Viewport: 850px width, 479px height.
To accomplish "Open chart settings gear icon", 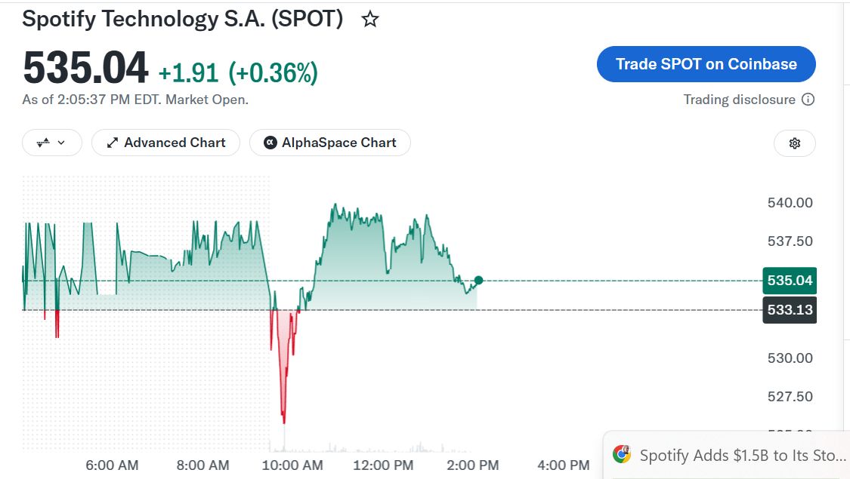I will pyautogui.click(x=795, y=143).
